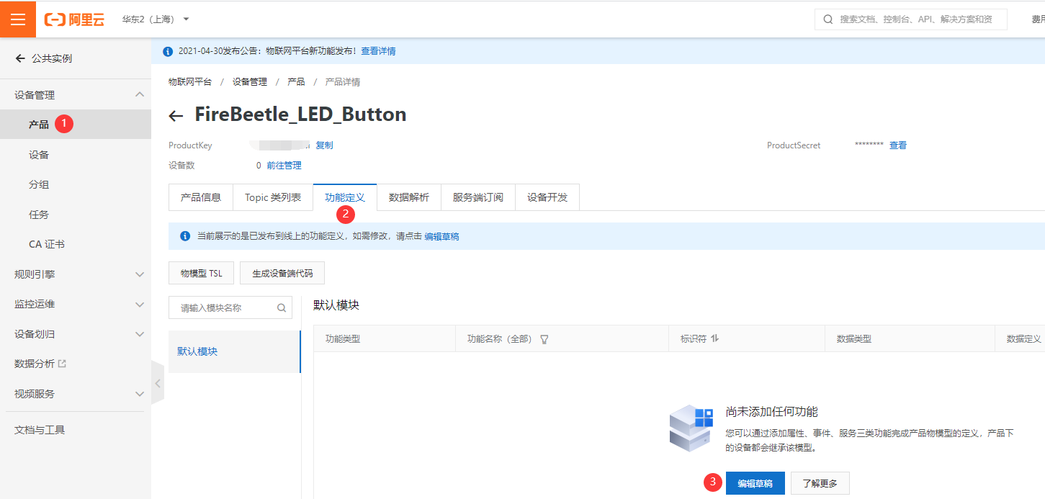Open the 物模型 TSL button
Screen dimensions: 1045x499
click(202, 274)
